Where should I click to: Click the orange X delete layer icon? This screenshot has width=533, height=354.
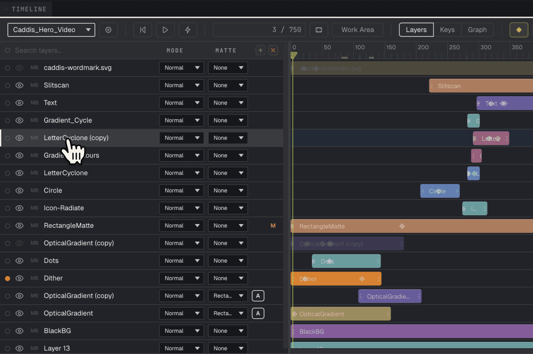[273, 50]
